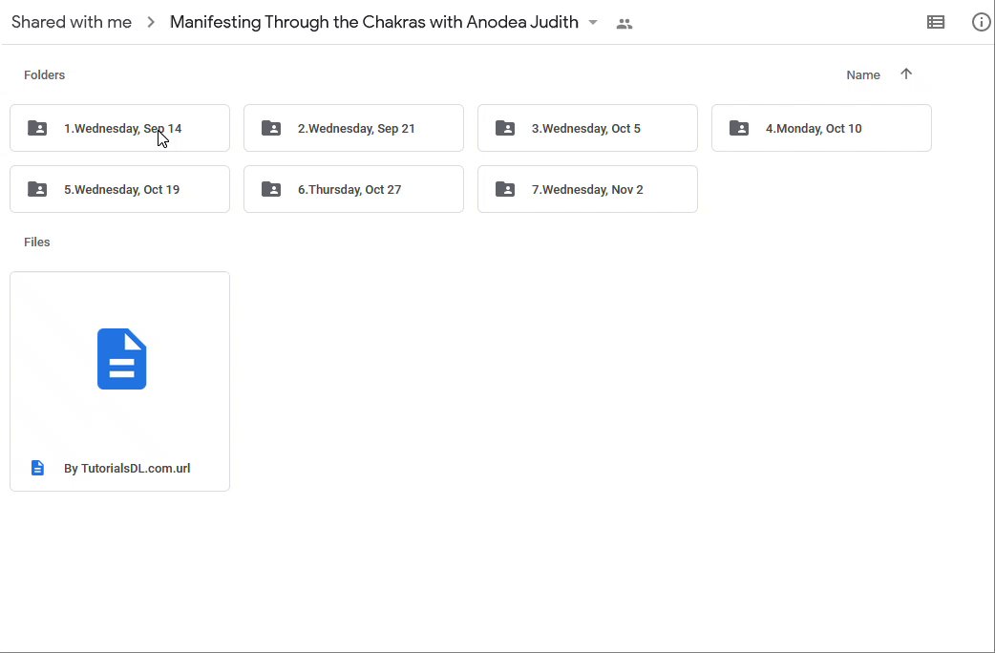Open the view details info panel
Image resolution: width=995 pixels, height=653 pixels.
tap(981, 22)
